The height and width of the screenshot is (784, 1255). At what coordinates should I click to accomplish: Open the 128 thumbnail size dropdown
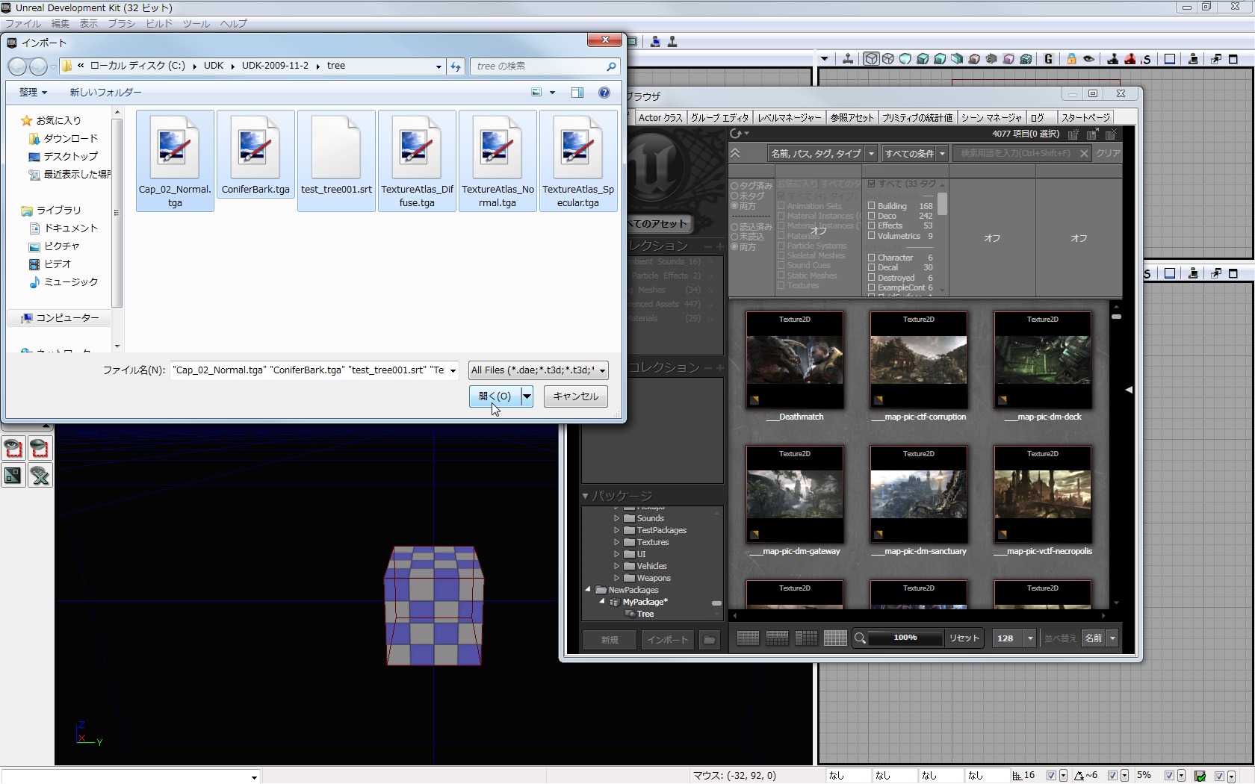(1030, 638)
